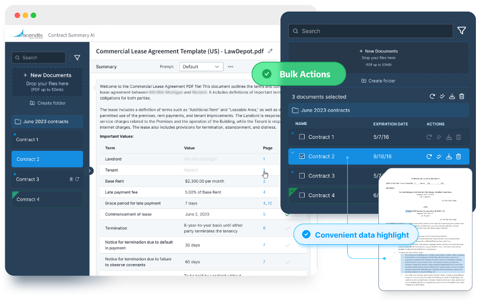Click the Create folder icon in the right panel

tap(364, 80)
